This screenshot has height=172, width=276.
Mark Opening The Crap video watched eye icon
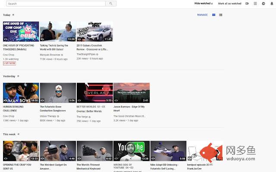pos(6,159)
